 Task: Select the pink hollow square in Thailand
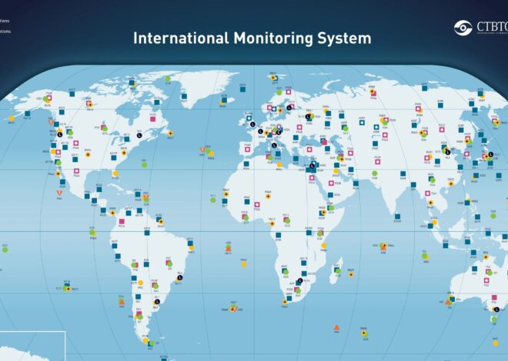point(428,194)
